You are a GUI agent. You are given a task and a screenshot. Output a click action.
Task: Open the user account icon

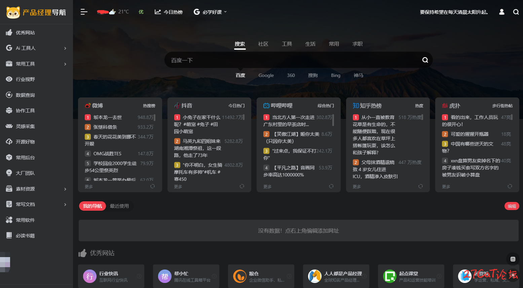502,12
